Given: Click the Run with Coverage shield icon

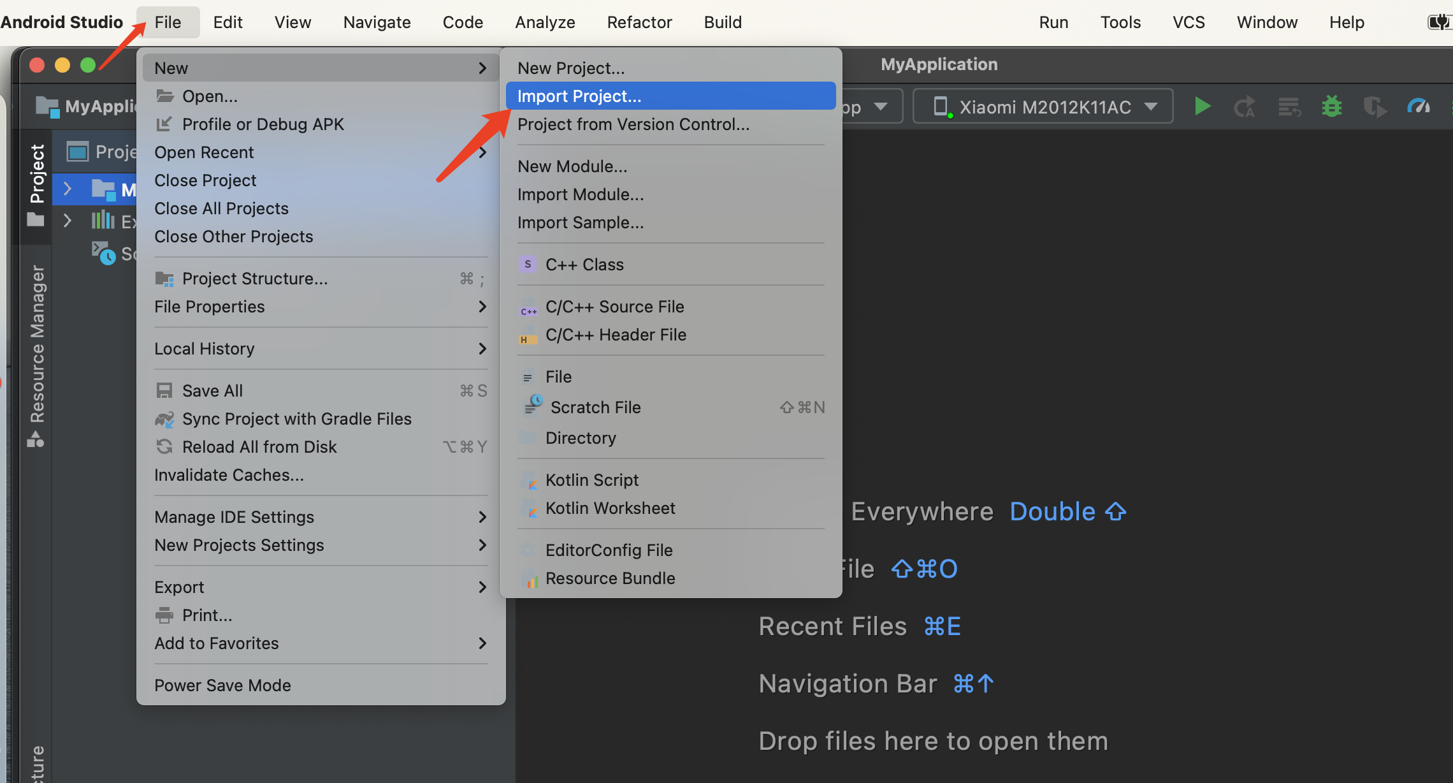Looking at the screenshot, I should coord(1375,106).
